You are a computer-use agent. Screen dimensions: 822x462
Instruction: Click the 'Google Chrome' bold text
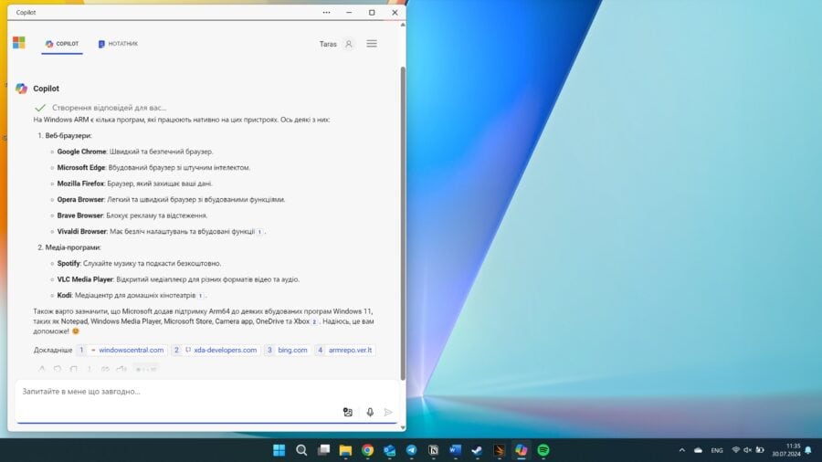(81, 152)
